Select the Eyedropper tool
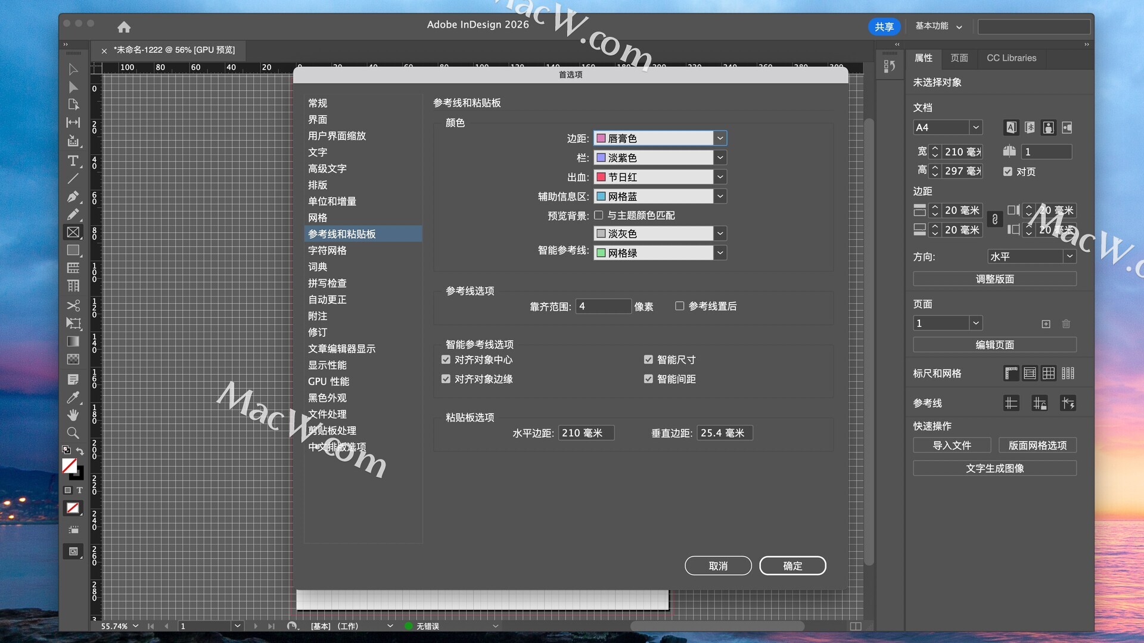 pyautogui.click(x=73, y=397)
